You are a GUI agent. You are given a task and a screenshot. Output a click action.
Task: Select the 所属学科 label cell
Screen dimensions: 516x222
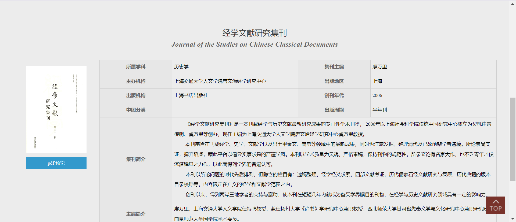tap(136, 67)
